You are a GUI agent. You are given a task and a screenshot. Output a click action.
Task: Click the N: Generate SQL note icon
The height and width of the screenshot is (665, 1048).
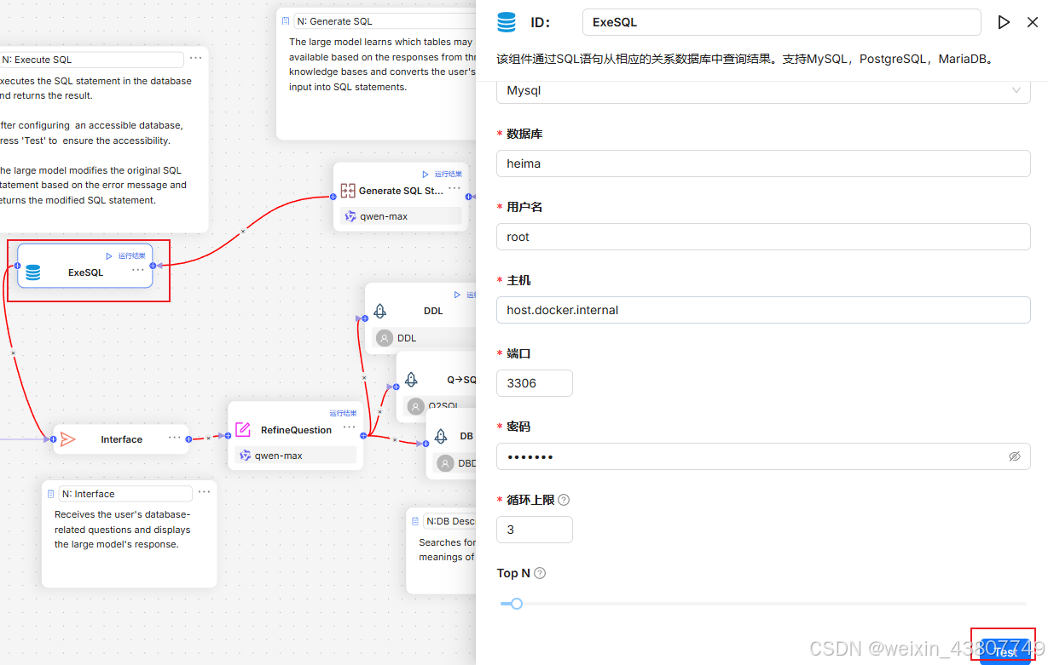tap(286, 21)
